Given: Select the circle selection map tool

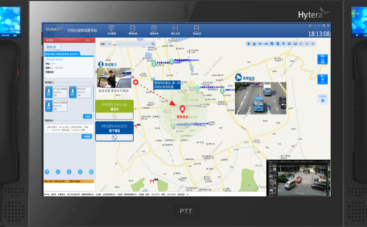Looking at the screenshot, I should pos(307,44).
